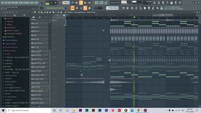Open the Plugin picker plug icon

point(149,8)
